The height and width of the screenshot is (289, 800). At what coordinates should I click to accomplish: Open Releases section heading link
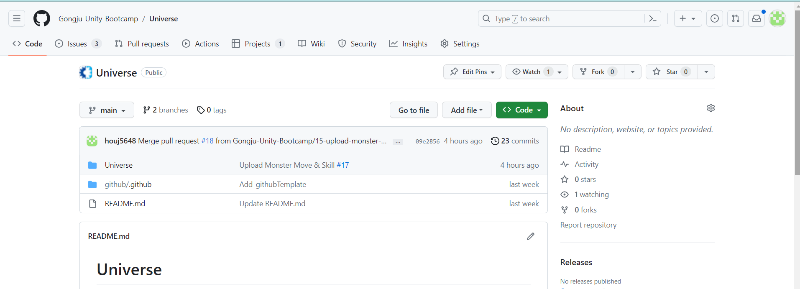(576, 262)
